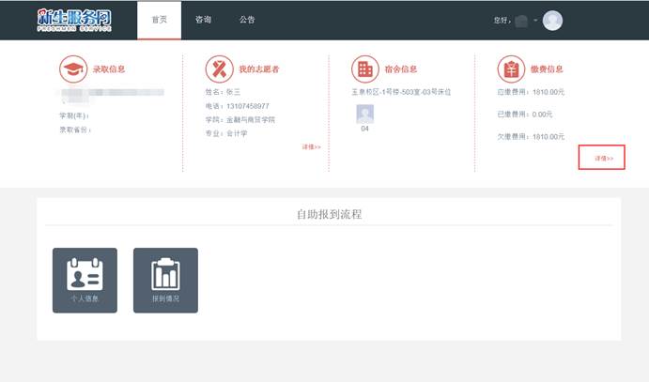This screenshot has width=649, height=382.
Task: Click the 专业: 会计学 line
Action: coord(226,133)
